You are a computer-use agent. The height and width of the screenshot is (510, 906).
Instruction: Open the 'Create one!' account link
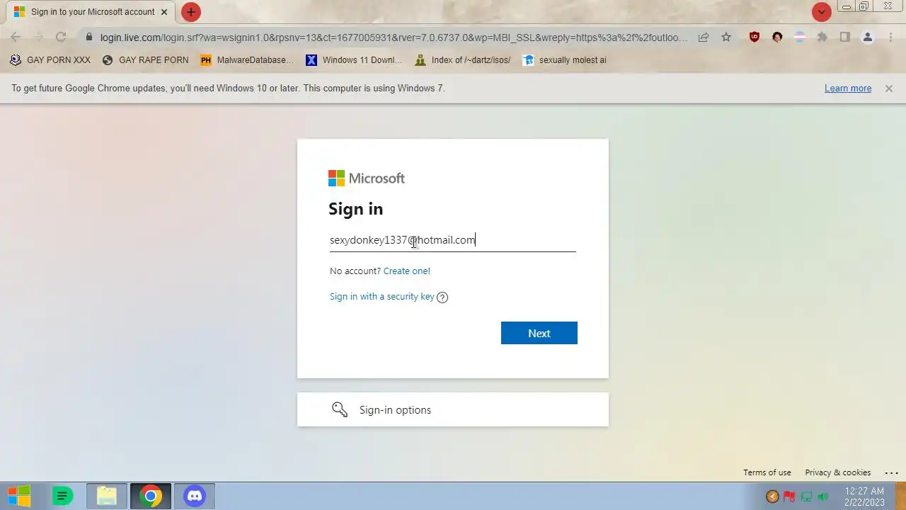coord(406,271)
